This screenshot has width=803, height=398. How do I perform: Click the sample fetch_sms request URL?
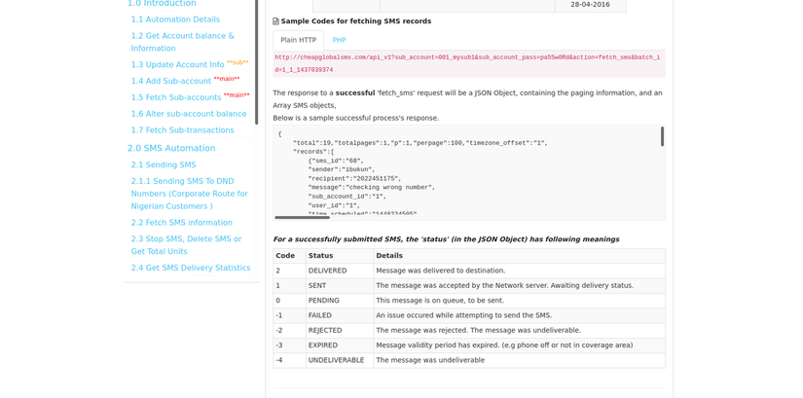point(468,63)
